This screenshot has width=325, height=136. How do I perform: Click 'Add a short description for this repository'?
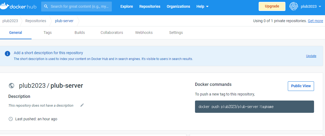(48, 53)
